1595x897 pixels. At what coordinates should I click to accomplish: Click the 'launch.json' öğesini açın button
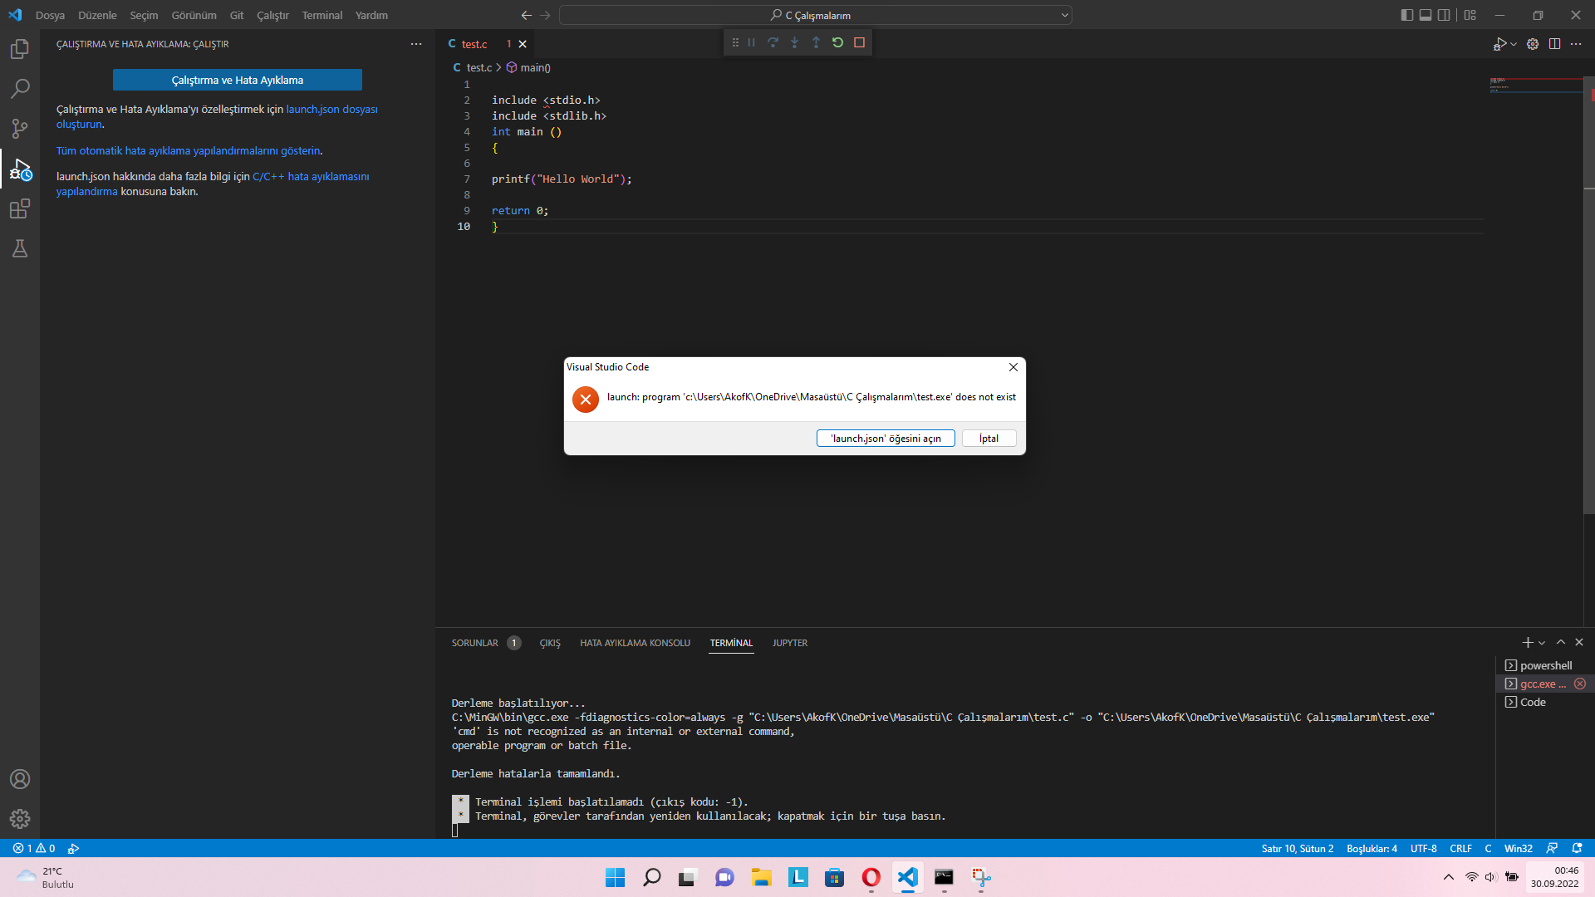point(885,439)
